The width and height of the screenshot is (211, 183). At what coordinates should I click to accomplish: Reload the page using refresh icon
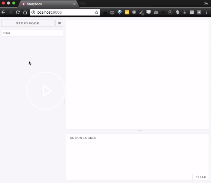click(x=18, y=12)
